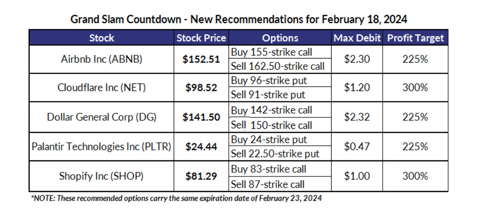This screenshot has width=485, height=217.
Task: Select the Palantir Technologies Inc (PLTR) cell
Action: pyautogui.click(x=101, y=147)
